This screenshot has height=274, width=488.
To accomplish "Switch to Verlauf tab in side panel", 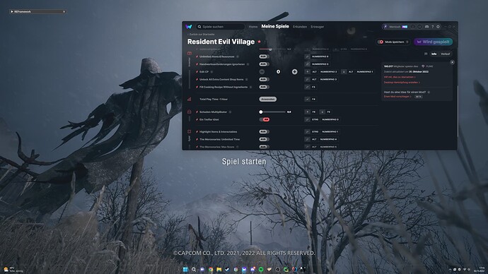I will pyautogui.click(x=445, y=54).
